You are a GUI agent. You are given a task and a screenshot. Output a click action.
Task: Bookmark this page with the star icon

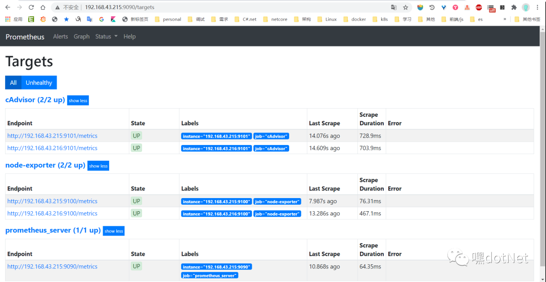tap(405, 8)
